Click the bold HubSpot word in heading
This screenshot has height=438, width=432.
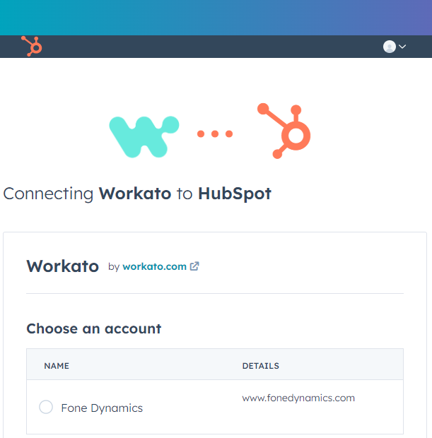(x=235, y=194)
